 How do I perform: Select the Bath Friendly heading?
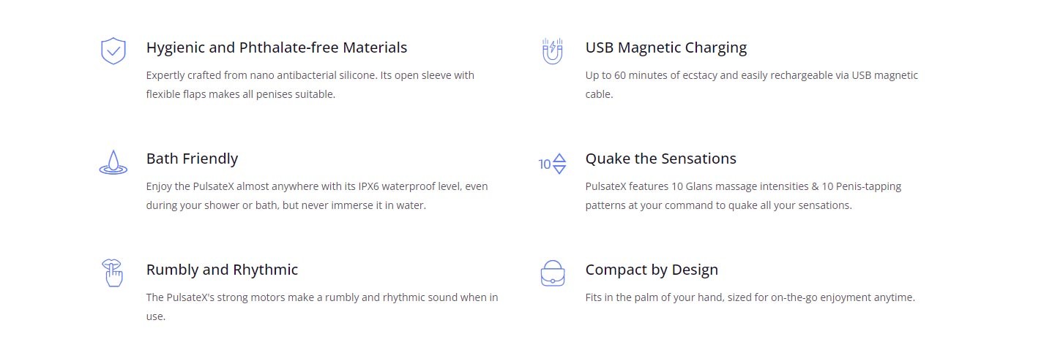[192, 159]
